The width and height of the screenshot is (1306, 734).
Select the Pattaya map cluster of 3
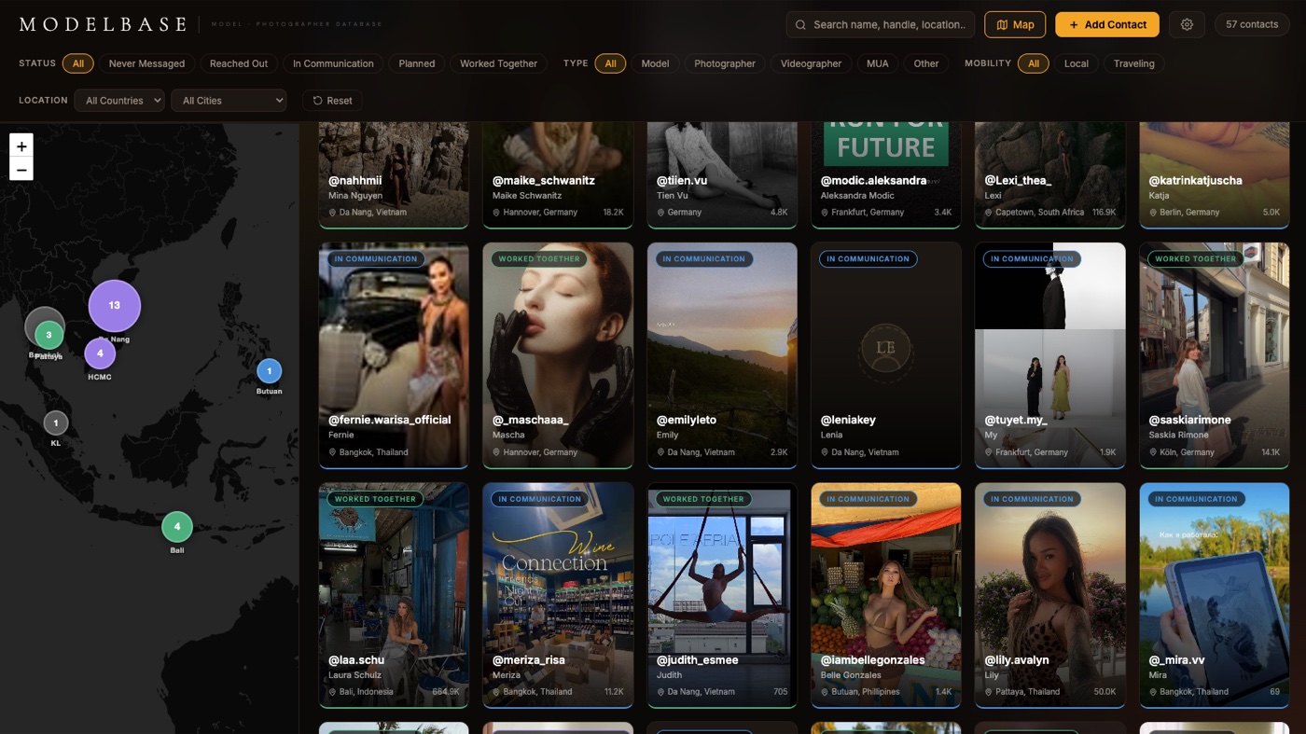point(49,335)
